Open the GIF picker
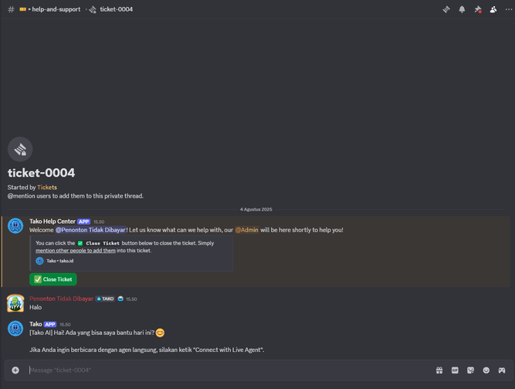Viewport: 515px width, 389px height. (455, 370)
